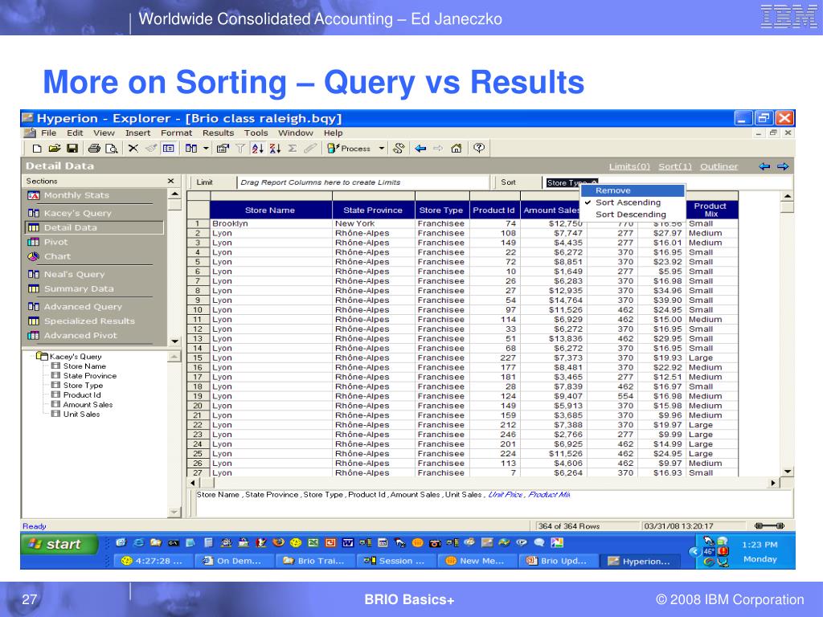Click the Product Id column header
The width and height of the screenshot is (823, 617).
point(494,210)
